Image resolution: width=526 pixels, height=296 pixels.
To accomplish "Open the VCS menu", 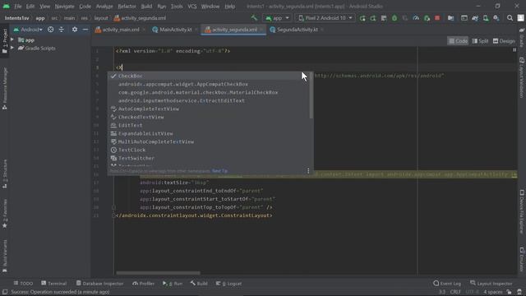I will click(192, 7).
